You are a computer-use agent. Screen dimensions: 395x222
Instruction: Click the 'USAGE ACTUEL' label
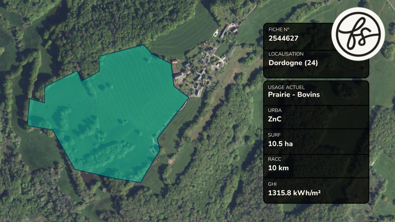click(286, 87)
